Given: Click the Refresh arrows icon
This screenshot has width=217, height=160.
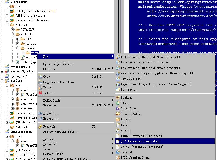Looking at the screenshot, I should pos(40,126).
